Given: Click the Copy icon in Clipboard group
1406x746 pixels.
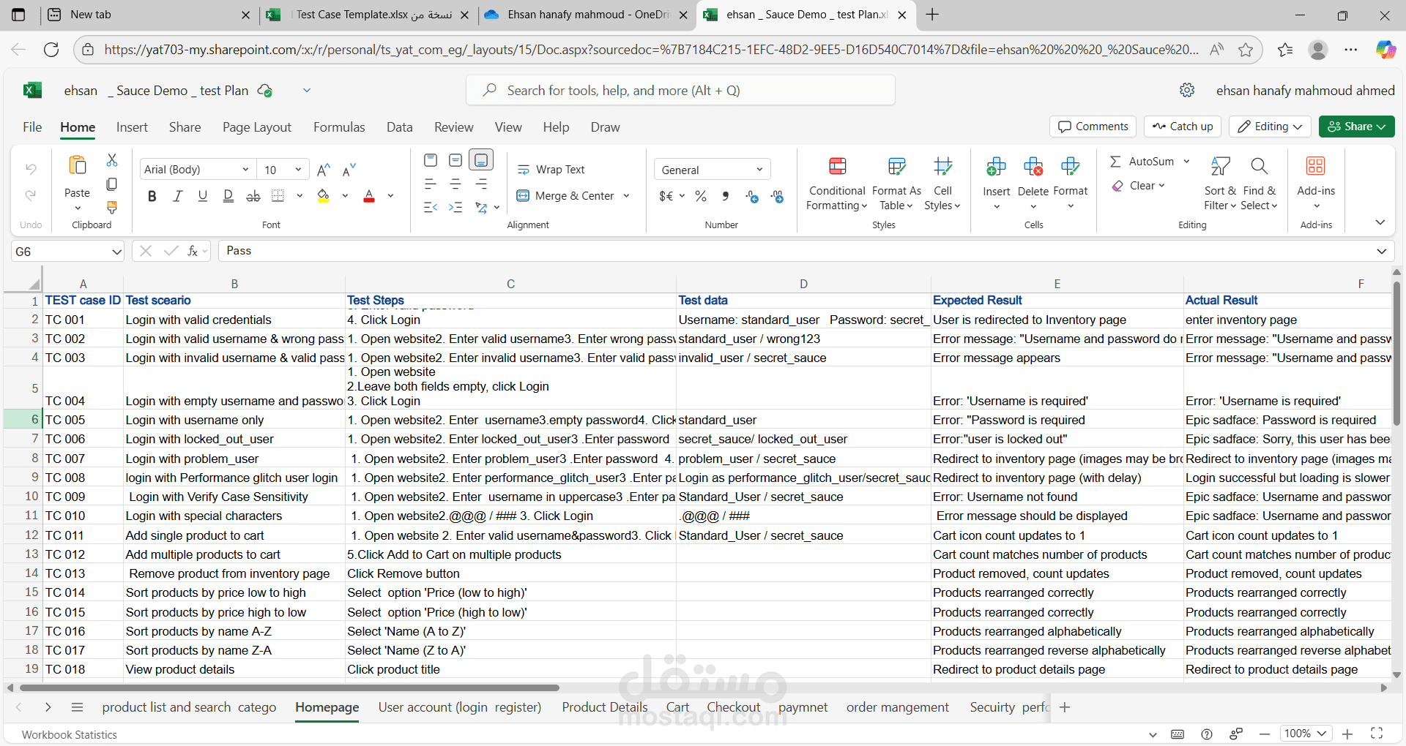Looking at the screenshot, I should [x=112, y=184].
